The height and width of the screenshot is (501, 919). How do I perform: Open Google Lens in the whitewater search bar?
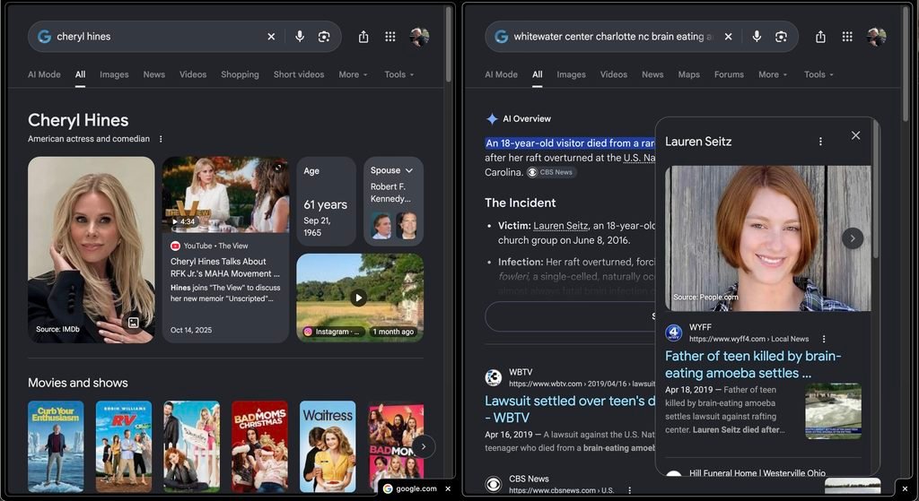pos(781,36)
